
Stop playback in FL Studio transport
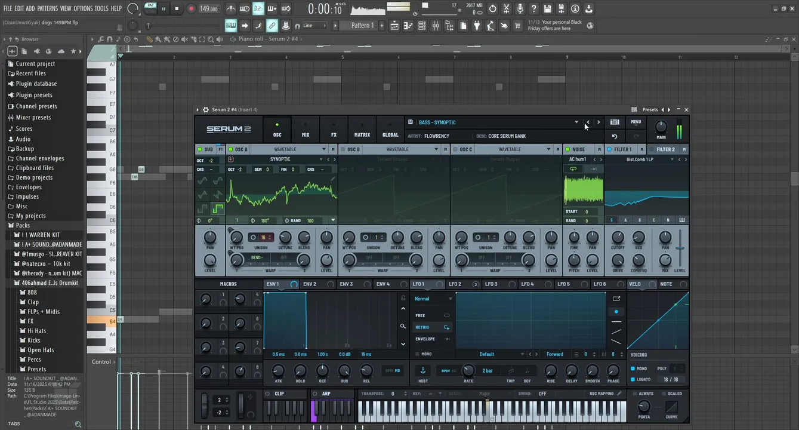tap(177, 8)
